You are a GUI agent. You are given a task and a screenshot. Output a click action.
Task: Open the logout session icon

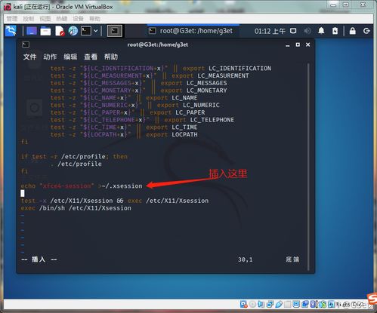point(366,31)
